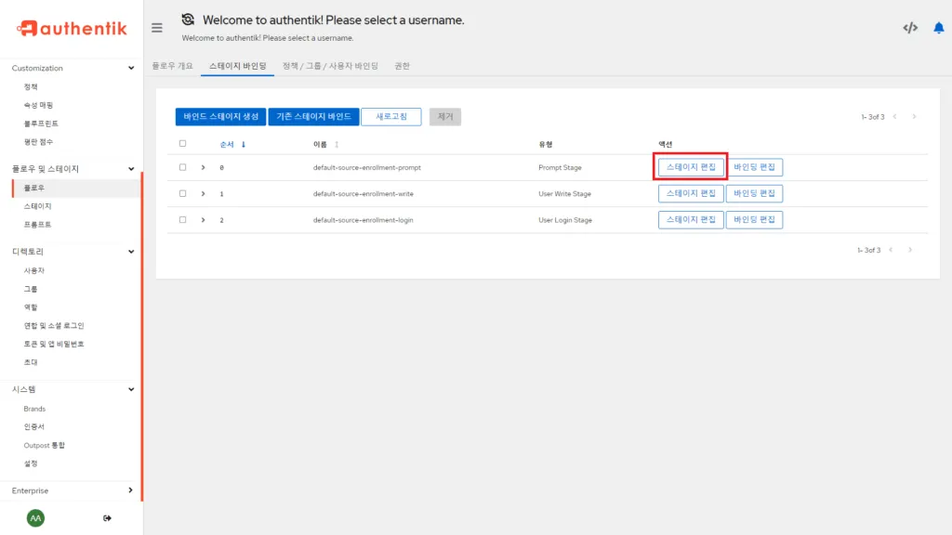The height and width of the screenshot is (535, 952).
Task: Open the hamburger navigation menu
Action: pyautogui.click(x=156, y=28)
